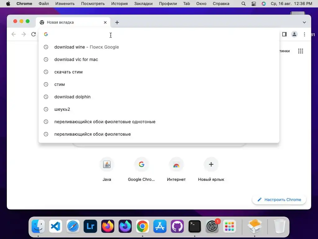318x239 pixels.
Task: Launch Safari from the Dock
Action: (x=73, y=226)
